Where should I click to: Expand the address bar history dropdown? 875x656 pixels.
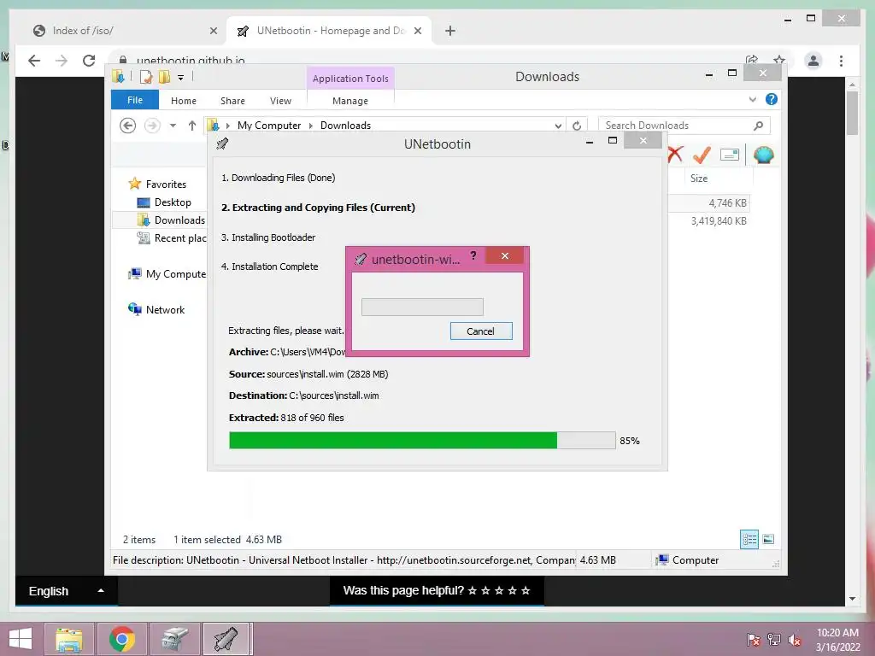[x=558, y=126]
